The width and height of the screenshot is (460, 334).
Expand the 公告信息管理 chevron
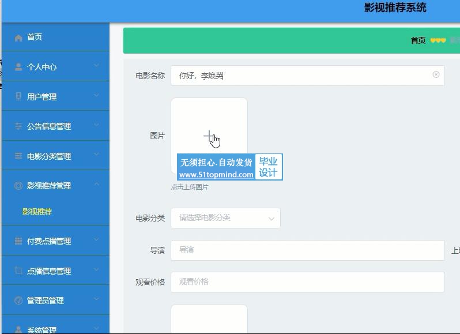point(96,125)
